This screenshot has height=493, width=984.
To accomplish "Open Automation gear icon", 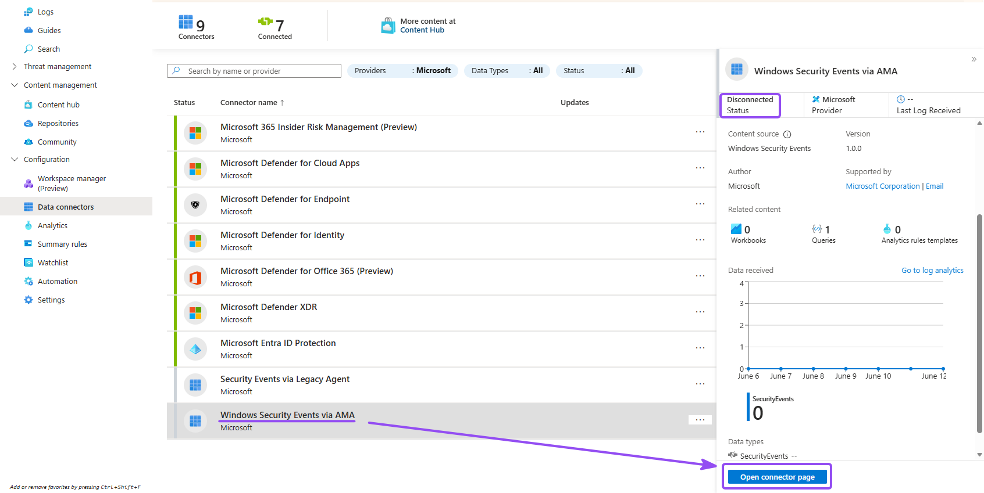I will coord(28,281).
